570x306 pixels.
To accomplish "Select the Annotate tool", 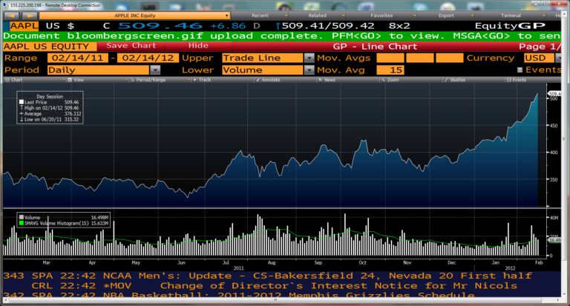I will pos(269,79).
